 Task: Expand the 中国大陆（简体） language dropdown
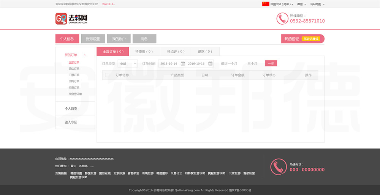click(x=282, y=4)
